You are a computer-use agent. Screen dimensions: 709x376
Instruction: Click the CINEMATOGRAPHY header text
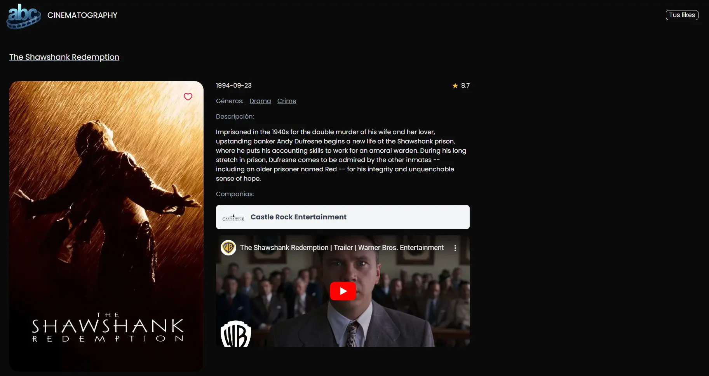pos(82,15)
